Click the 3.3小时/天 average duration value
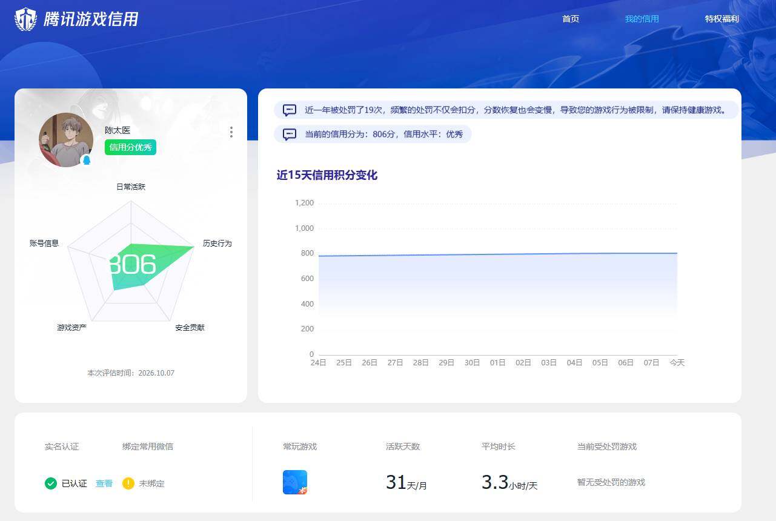776x521 pixels. (x=509, y=483)
